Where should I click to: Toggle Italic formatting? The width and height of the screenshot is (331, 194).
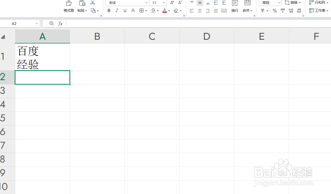pos(117,11)
